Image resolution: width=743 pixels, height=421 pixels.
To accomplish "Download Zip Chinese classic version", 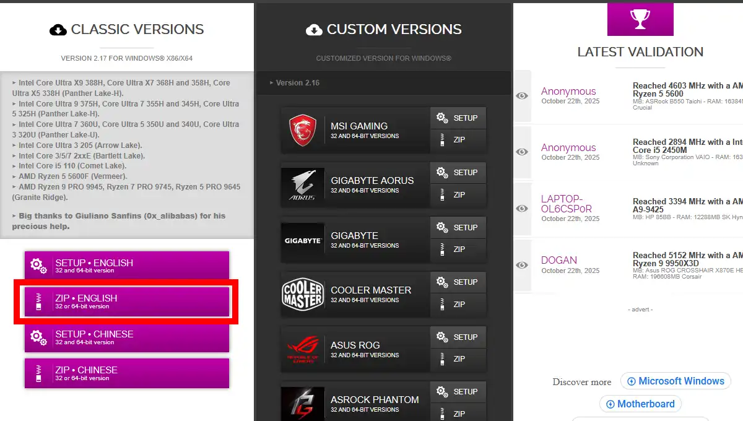I will coord(126,373).
